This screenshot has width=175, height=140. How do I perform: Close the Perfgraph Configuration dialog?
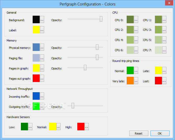169,3
